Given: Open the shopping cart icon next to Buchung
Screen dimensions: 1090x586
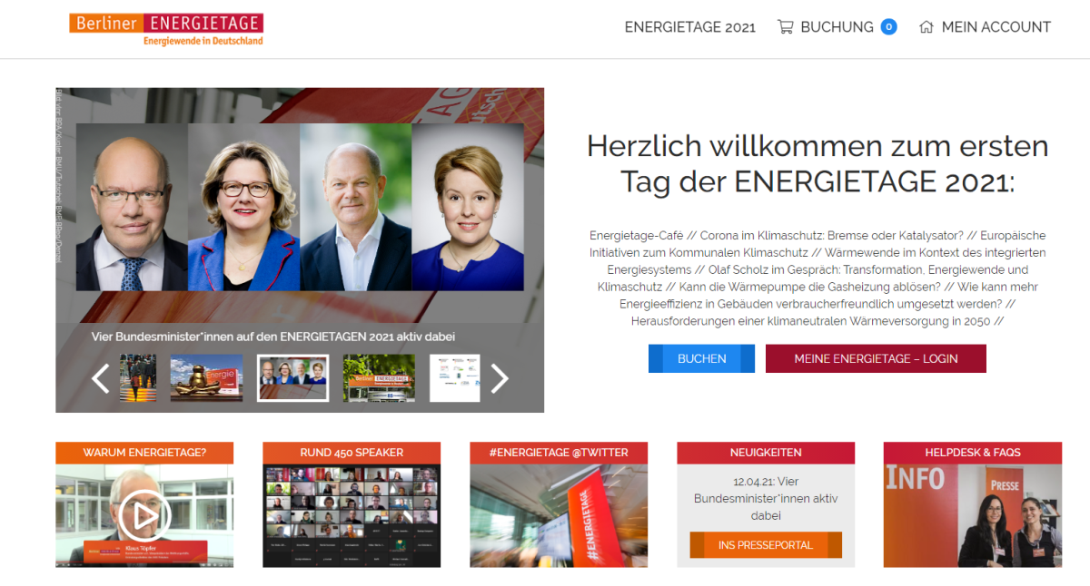Looking at the screenshot, I should [786, 27].
